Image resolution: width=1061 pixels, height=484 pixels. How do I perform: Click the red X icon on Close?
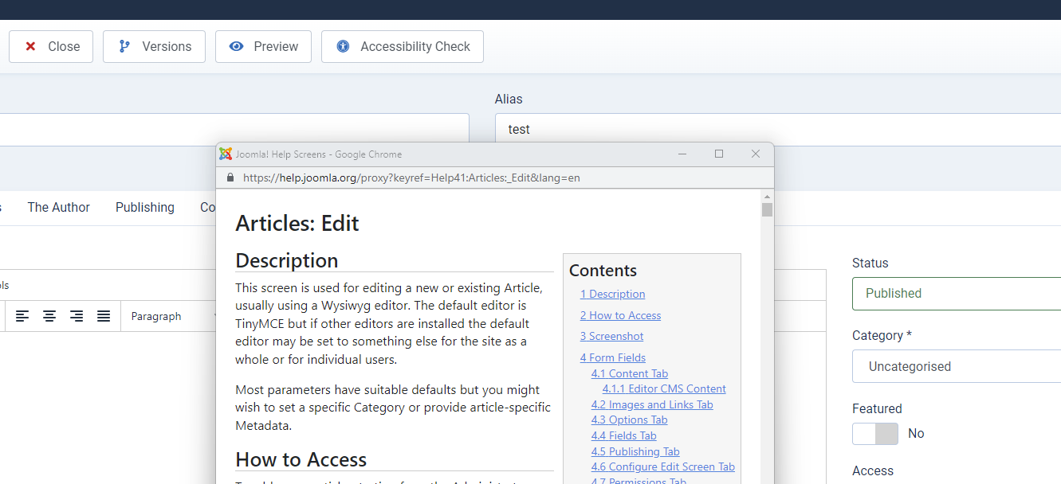pyautogui.click(x=30, y=46)
